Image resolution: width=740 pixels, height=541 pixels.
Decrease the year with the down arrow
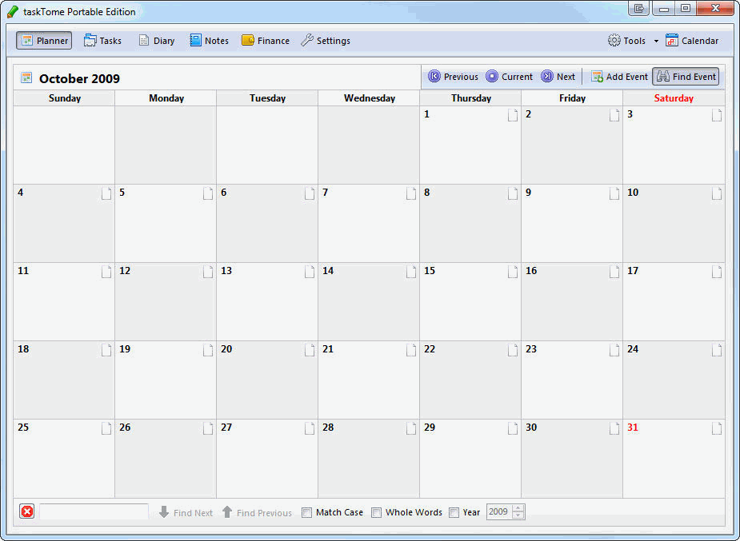click(518, 515)
